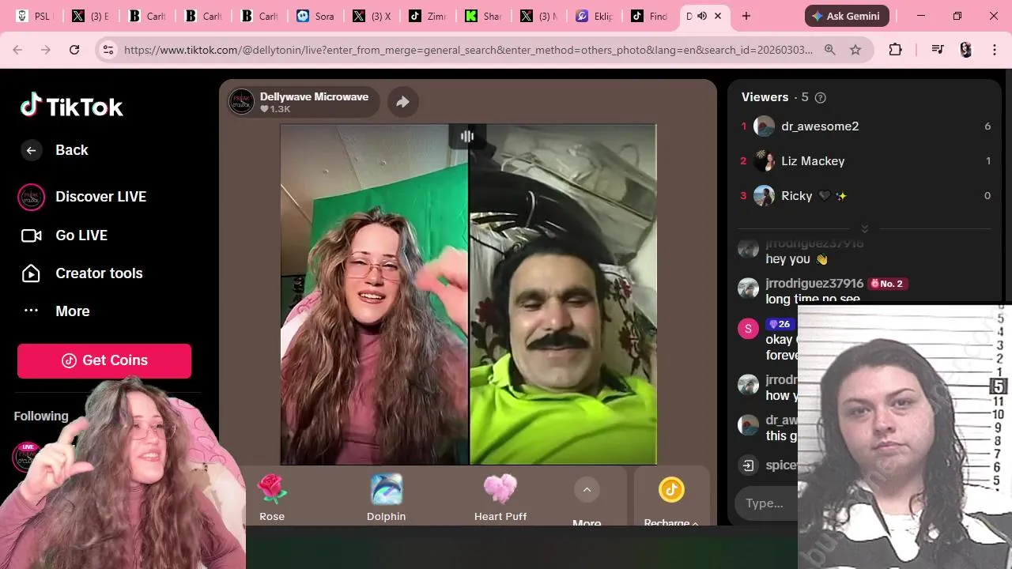
Task: Click the Dellywave Microwave streamer avatar
Action: click(x=241, y=101)
